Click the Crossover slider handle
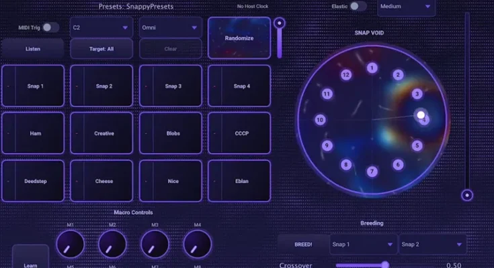The image size is (494, 268). click(385, 265)
